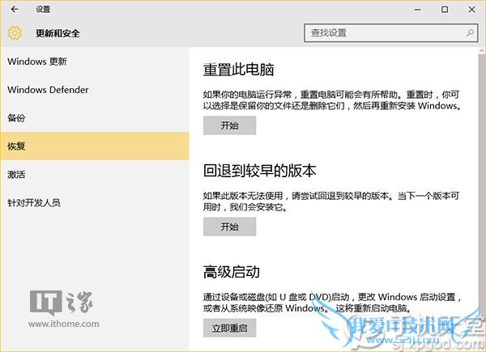Open the 备份 backup section
486x352 pixels.
95,118
